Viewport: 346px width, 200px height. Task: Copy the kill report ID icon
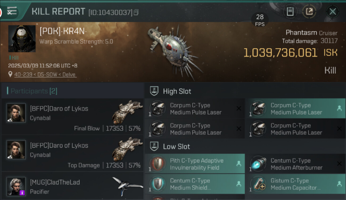click(x=136, y=12)
